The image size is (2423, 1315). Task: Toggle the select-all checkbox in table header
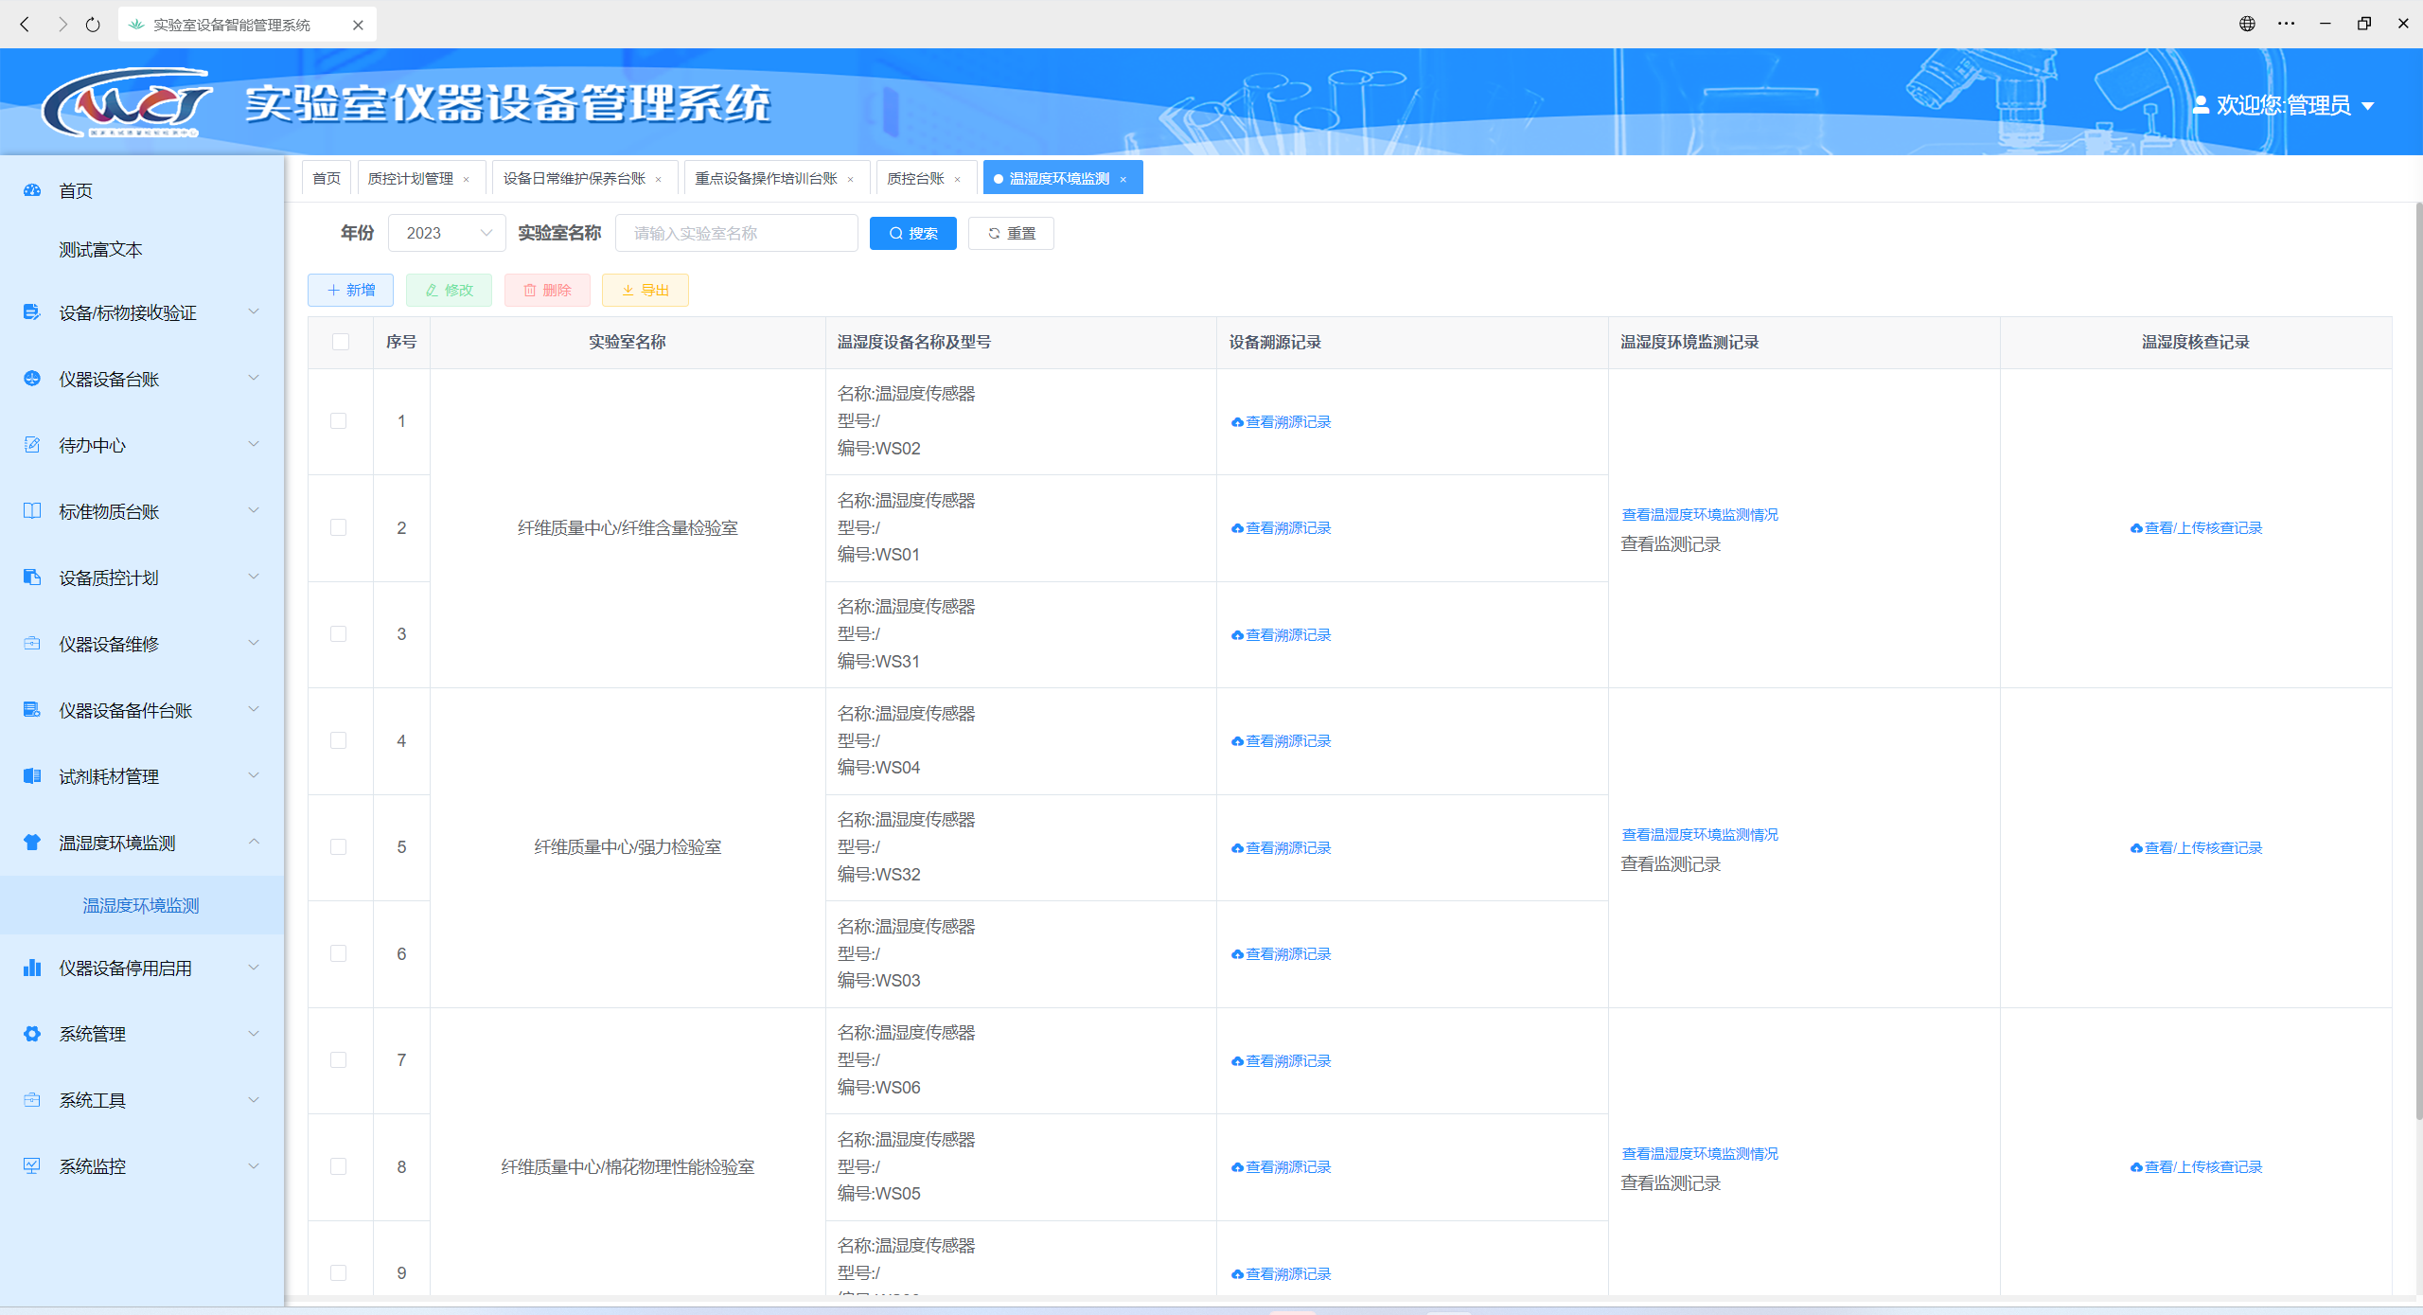coord(341,342)
